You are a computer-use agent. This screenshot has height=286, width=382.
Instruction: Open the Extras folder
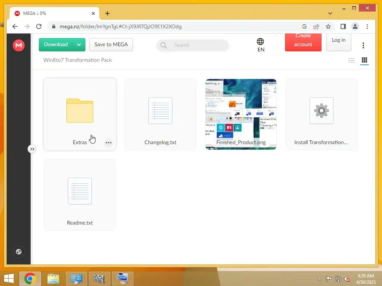coord(80,114)
